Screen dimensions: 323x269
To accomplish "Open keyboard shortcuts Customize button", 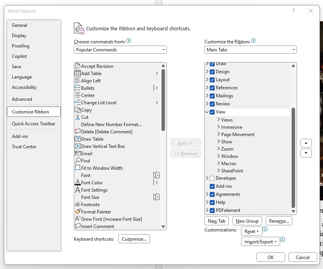I will [134, 239].
